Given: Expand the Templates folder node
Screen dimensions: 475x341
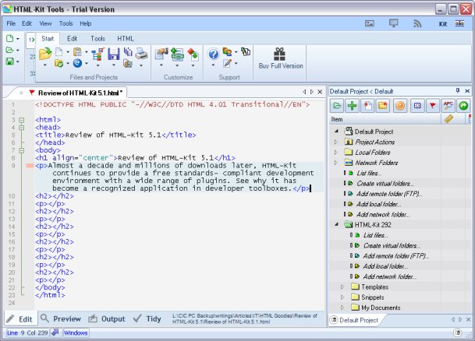Looking at the screenshot, I should [342, 287].
